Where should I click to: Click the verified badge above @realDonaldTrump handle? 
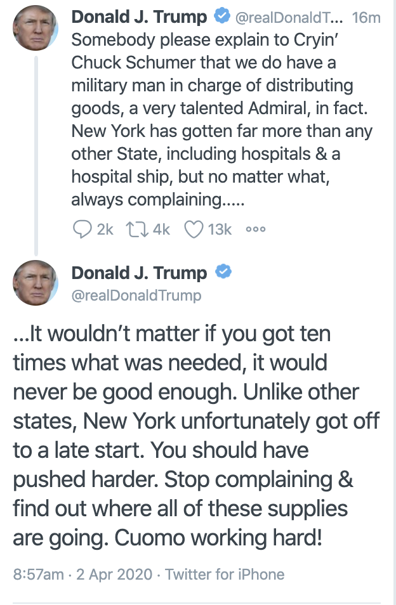click(x=223, y=271)
